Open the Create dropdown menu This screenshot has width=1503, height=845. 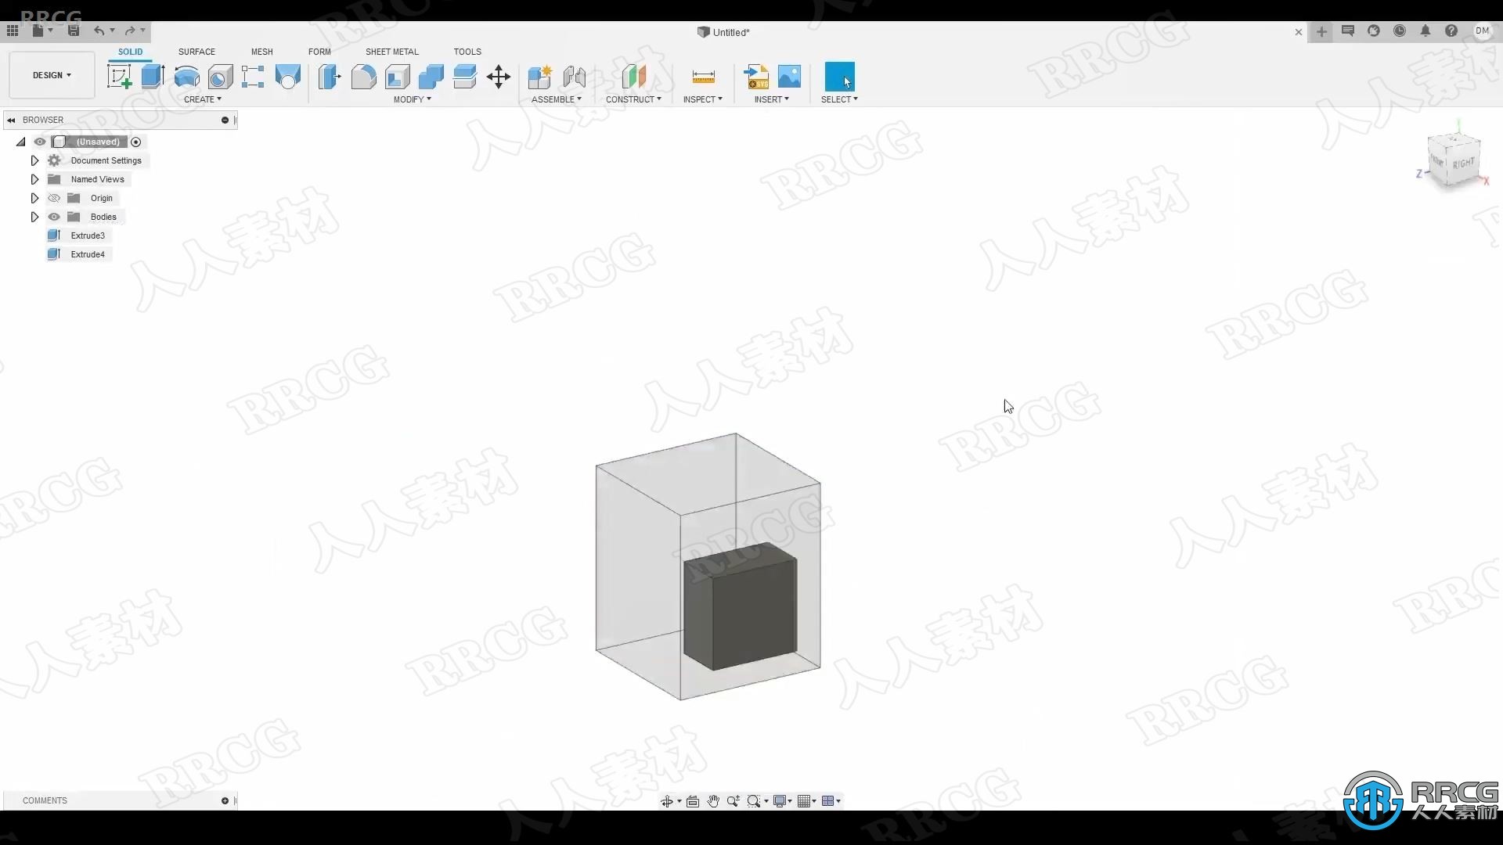(x=202, y=99)
